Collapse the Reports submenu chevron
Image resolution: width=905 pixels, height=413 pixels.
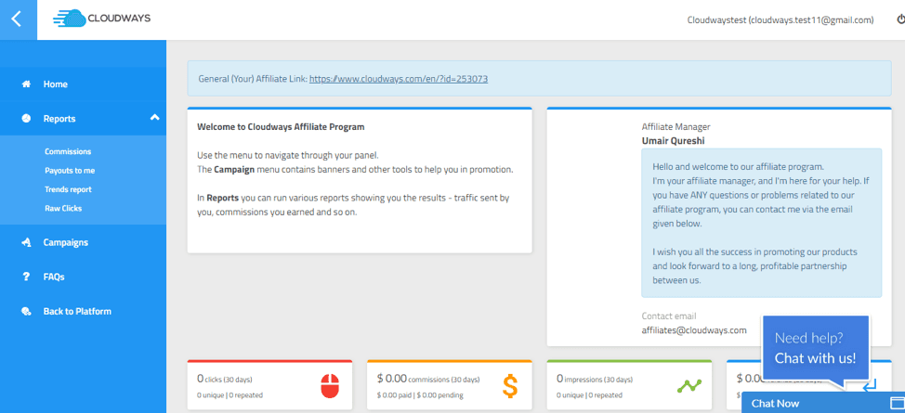154,118
